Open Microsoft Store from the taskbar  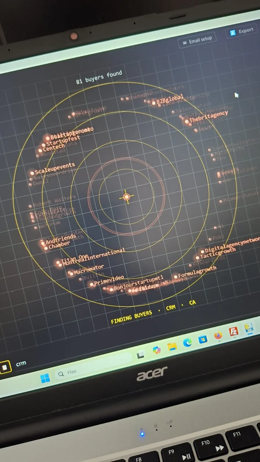(203, 339)
